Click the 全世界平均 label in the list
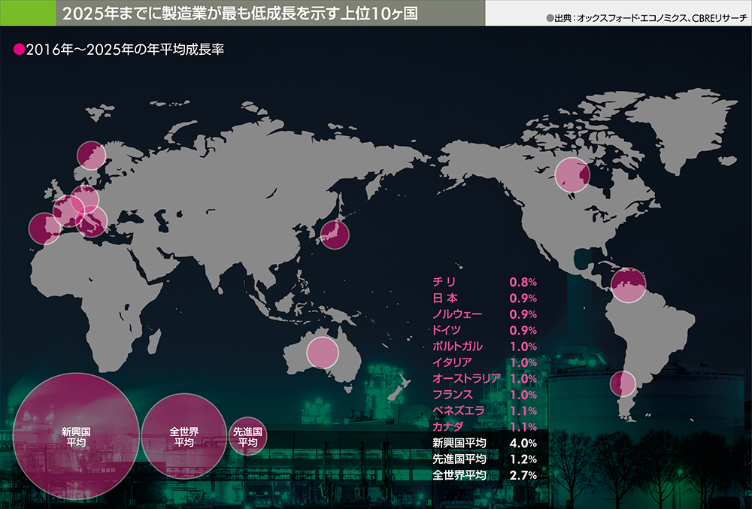This screenshot has height=509, width=752. click(459, 475)
